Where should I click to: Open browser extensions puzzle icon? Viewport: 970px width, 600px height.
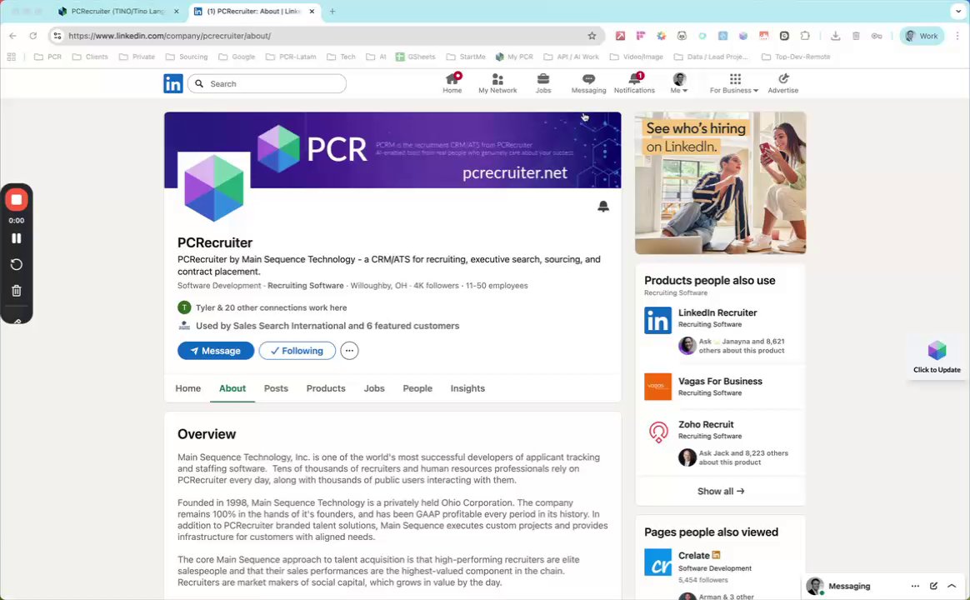pyautogui.click(x=805, y=36)
